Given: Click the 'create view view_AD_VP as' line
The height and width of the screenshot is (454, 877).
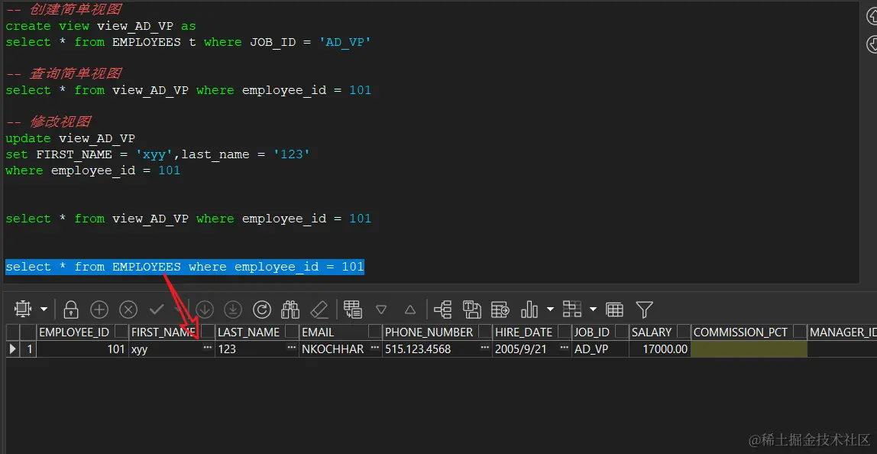Looking at the screenshot, I should tap(101, 26).
